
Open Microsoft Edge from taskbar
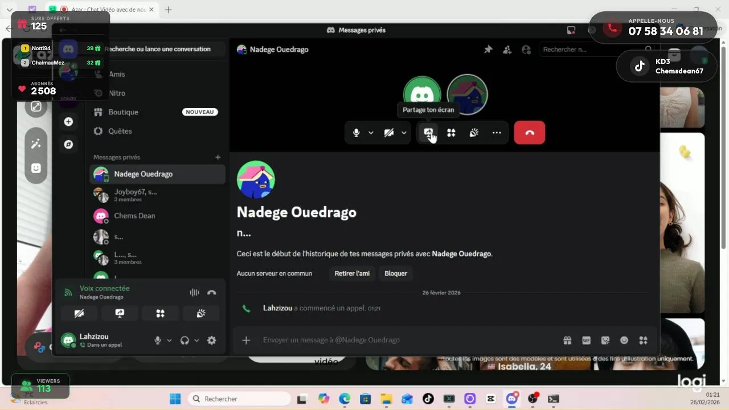pyautogui.click(x=345, y=399)
